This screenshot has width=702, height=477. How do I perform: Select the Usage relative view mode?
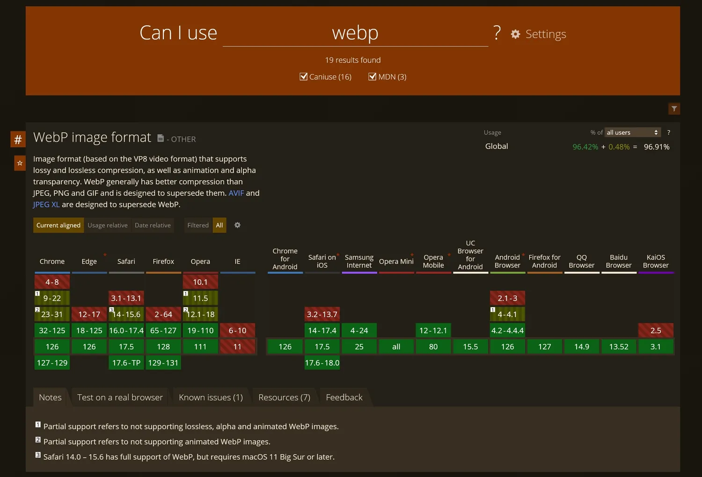[107, 225]
